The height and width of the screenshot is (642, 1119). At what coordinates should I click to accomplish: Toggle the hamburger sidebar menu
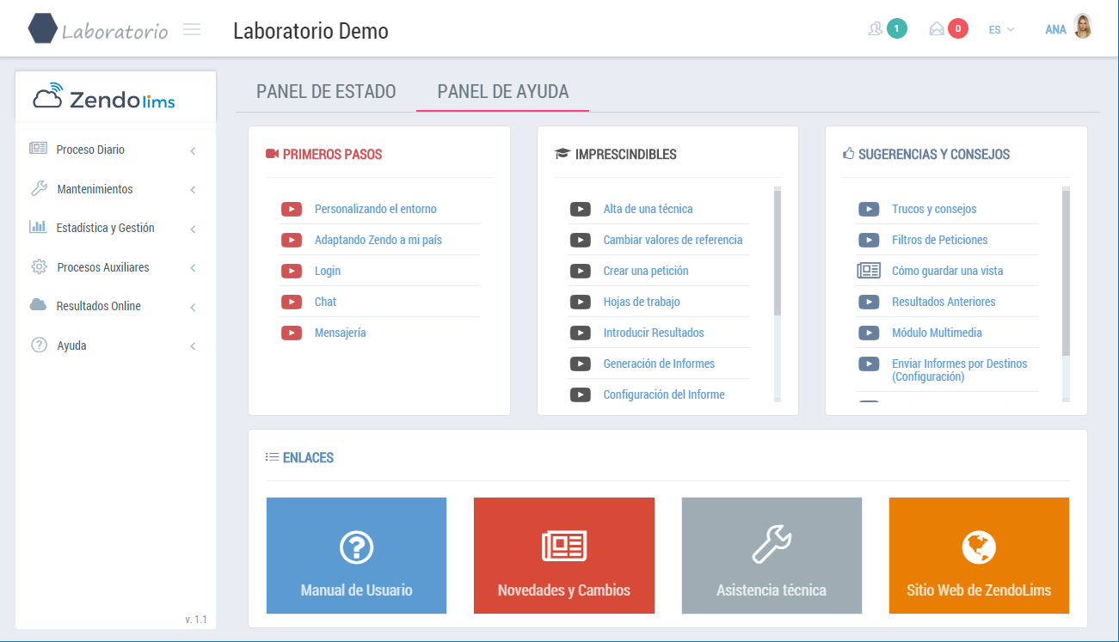click(x=192, y=29)
